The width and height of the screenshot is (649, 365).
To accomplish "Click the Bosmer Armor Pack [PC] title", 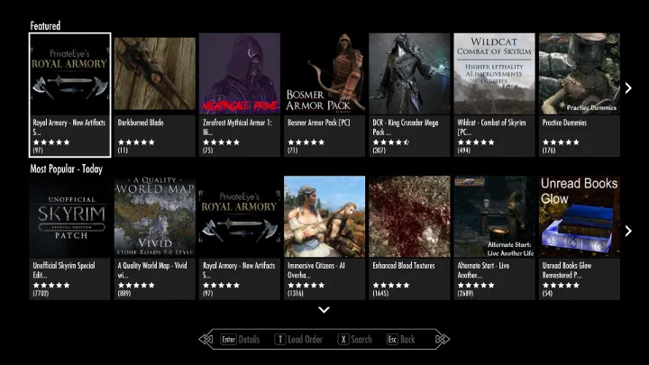I will [319, 123].
